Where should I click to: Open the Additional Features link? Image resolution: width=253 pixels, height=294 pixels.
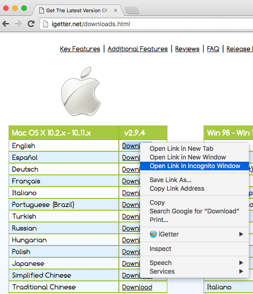137,49
